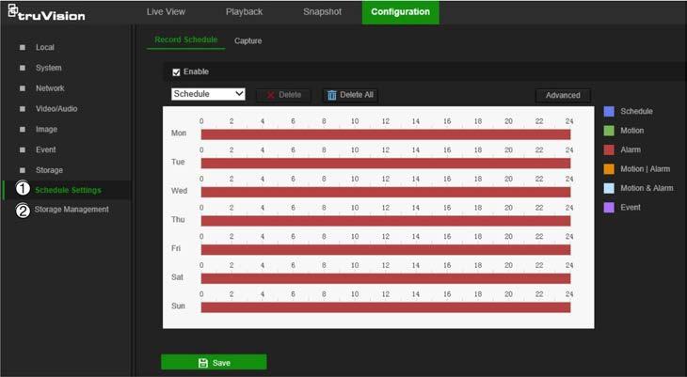Click the Sat day label
Screen dimensions: 687x377
178,277
